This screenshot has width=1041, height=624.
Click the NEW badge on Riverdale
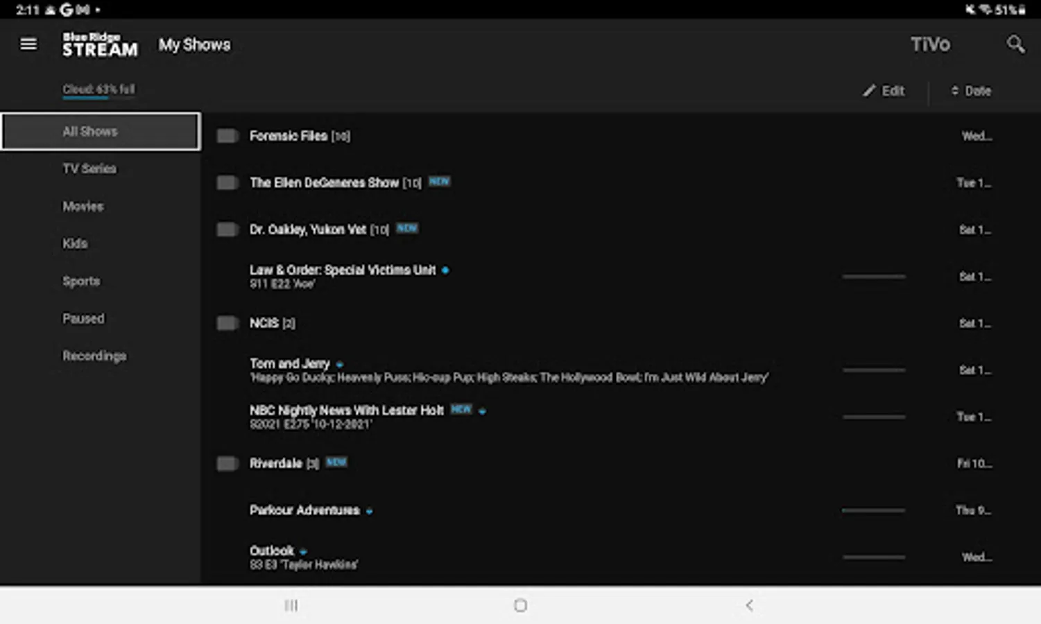(336, 462)
